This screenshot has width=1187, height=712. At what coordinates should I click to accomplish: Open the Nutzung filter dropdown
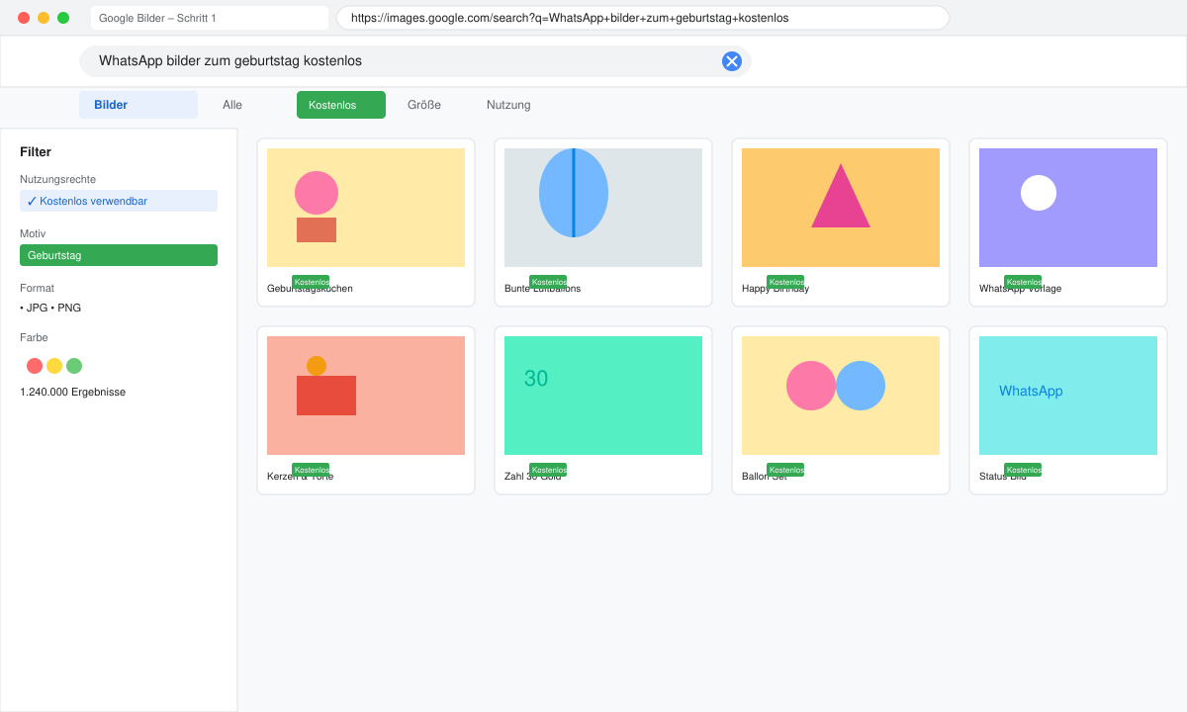tap(508, 105)
